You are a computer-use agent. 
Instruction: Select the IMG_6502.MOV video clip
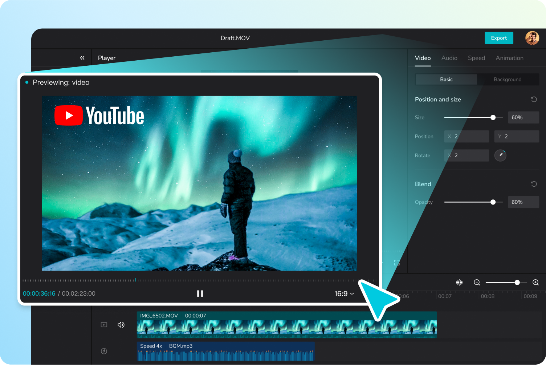(287, 325)
